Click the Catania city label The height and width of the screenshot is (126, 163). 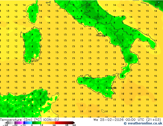coord(111,88)
